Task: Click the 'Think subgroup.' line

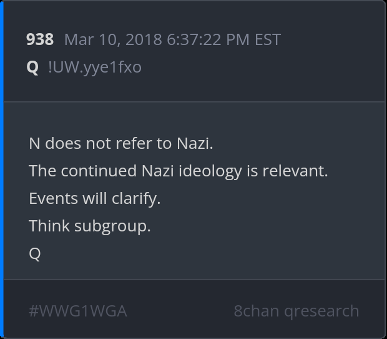Action: (x=90, y=226)
